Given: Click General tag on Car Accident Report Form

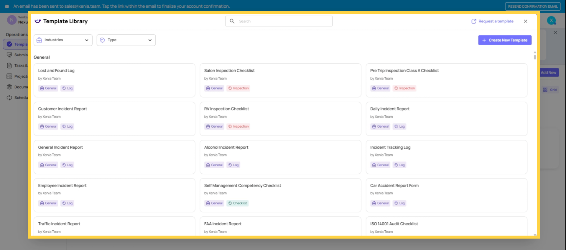Looking at the screenshot, I should click(x=380, y=203).
